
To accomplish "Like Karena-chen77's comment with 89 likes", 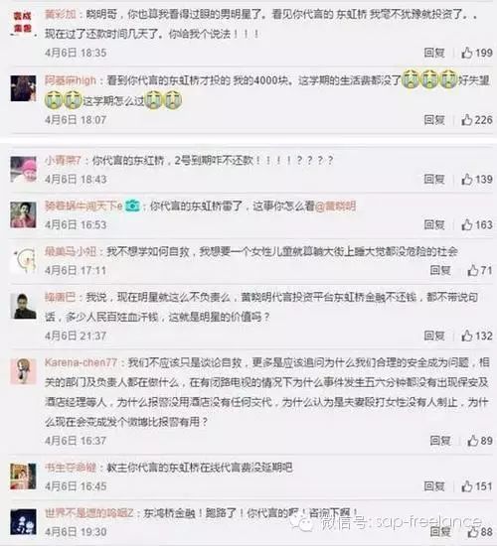I will [x=473, y=441].
